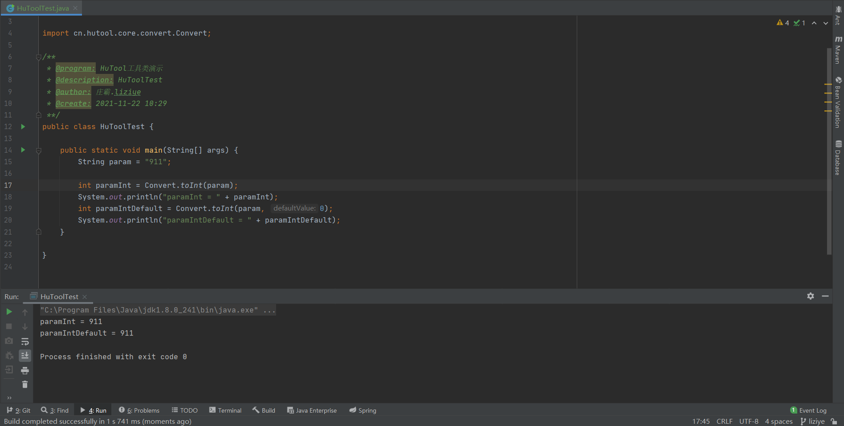
Task: Open the Maven side panel
Action: [838, 50]
